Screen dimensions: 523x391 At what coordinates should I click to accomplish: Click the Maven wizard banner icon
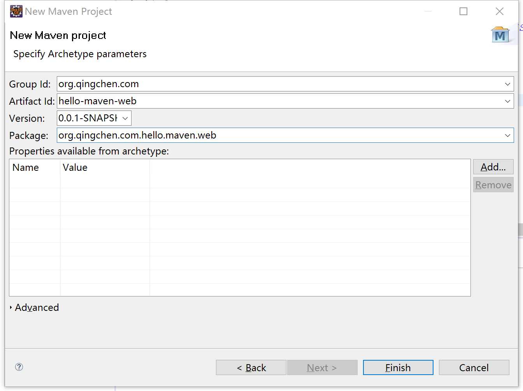coord(500,35)
